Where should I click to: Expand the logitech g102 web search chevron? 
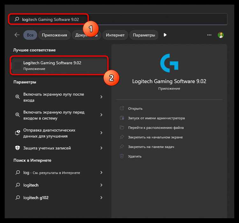pyautogui.click(x=101, y=198)
